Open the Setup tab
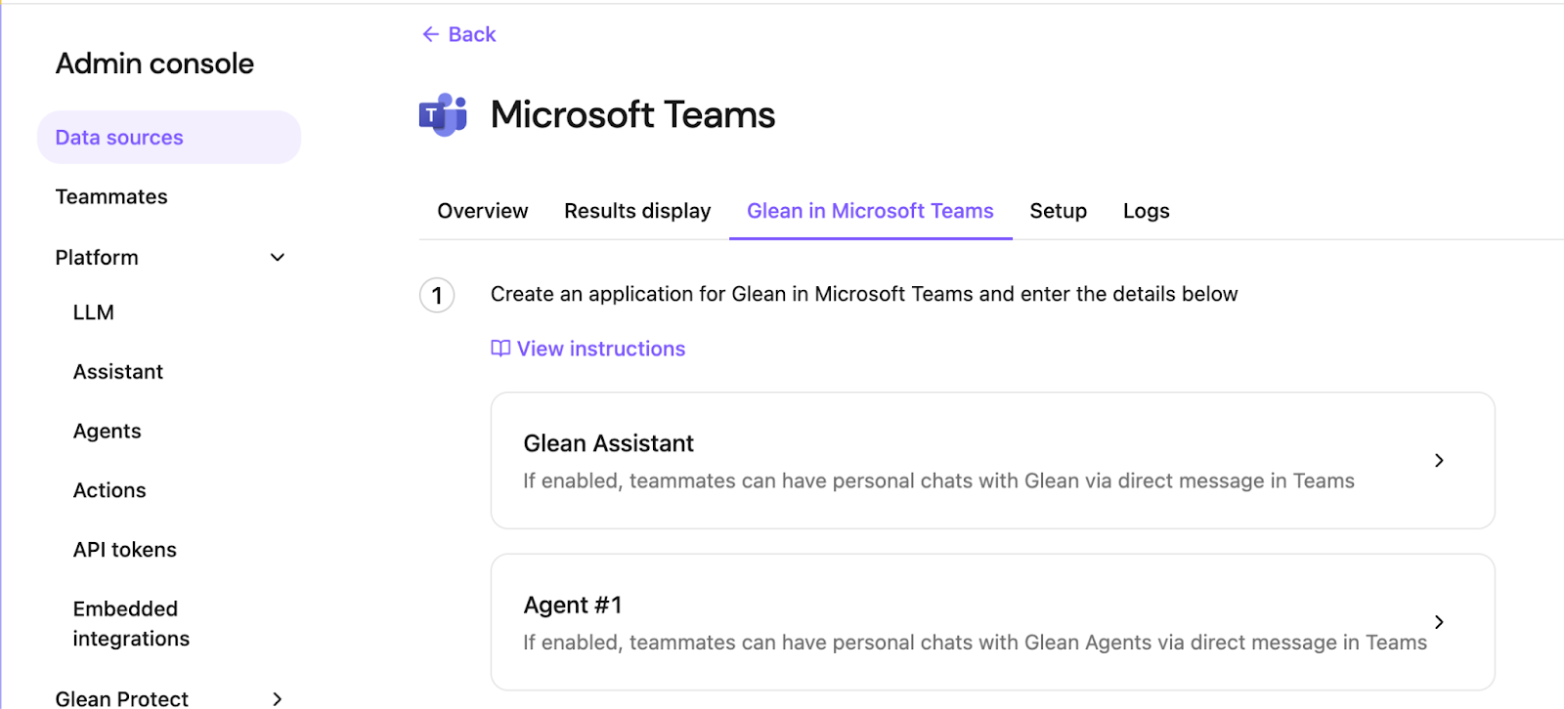 tap(1059, 211)
